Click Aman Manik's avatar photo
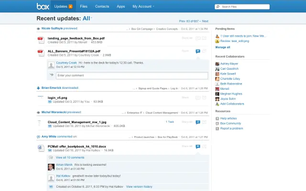Image resolution: width=306 pixels, height=191 pixels. 51,167
